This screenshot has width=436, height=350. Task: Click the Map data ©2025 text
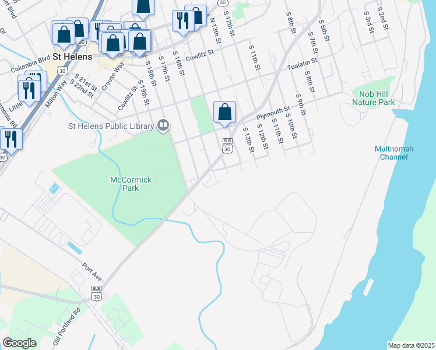click(x=412, y=345)
